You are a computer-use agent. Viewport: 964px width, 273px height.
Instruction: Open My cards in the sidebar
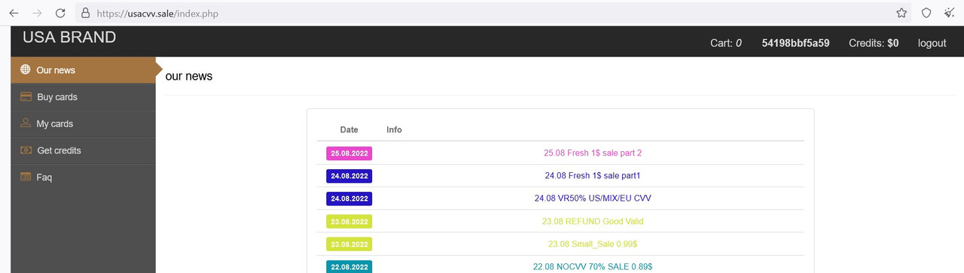click(83, 123)
